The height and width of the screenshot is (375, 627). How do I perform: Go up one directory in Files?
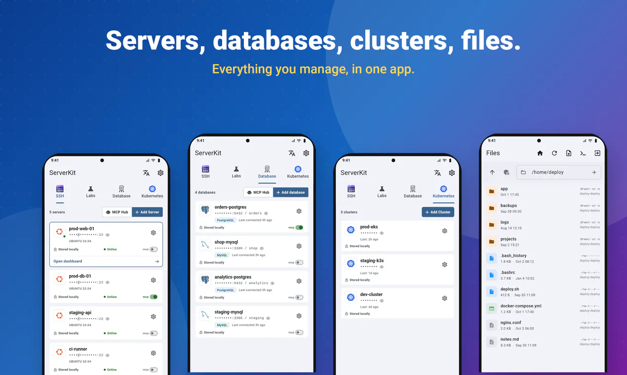click(492, 172)
